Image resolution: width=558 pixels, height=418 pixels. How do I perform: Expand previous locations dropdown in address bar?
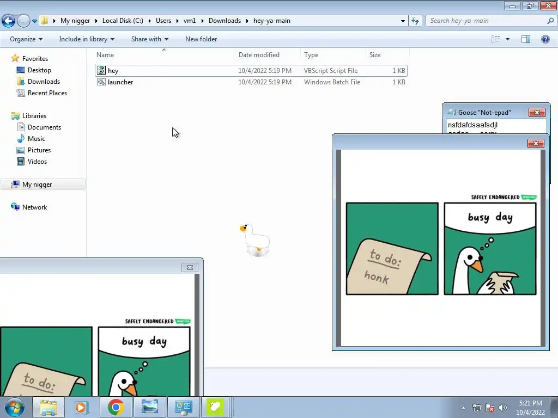403,21
